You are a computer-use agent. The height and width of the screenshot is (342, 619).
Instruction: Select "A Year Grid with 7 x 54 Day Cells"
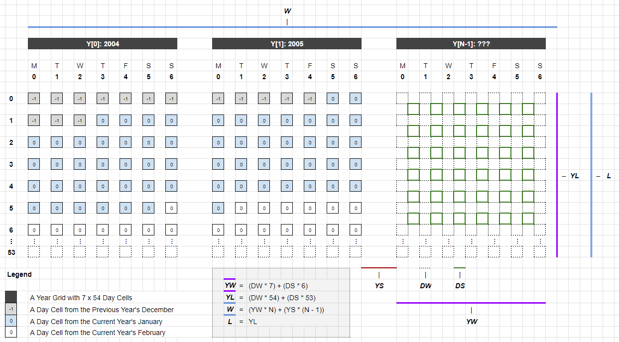coord(81,298)
